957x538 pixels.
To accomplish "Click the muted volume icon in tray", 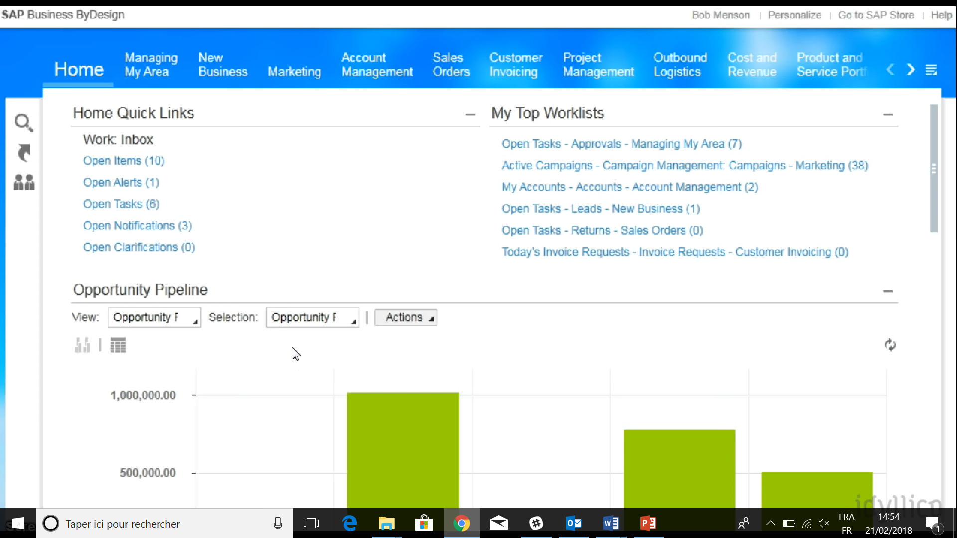I will pyautogui.click(x=823, y=523).
